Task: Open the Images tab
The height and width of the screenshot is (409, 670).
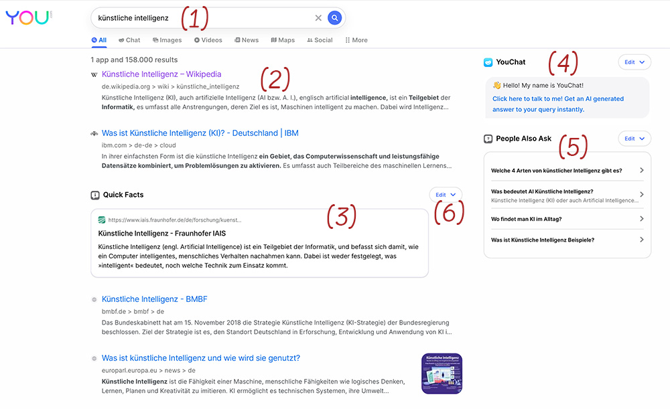Action: tap(167, 40)
